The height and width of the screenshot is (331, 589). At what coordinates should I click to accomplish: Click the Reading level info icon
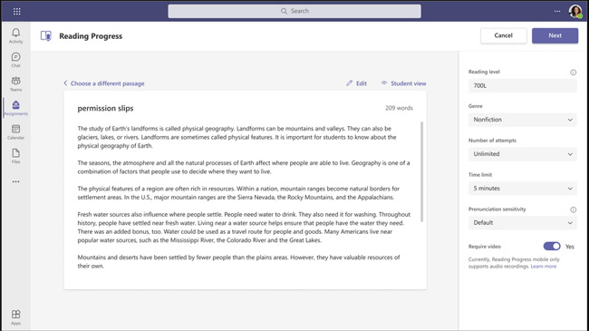click(x=574, y=73)
